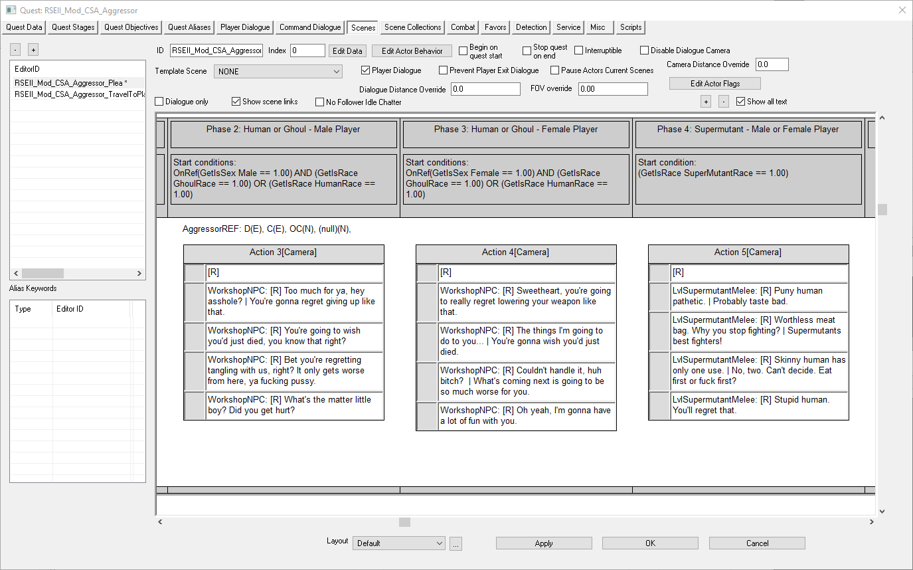Toggle the Player Dialogue checkbox

click(365, 70)
